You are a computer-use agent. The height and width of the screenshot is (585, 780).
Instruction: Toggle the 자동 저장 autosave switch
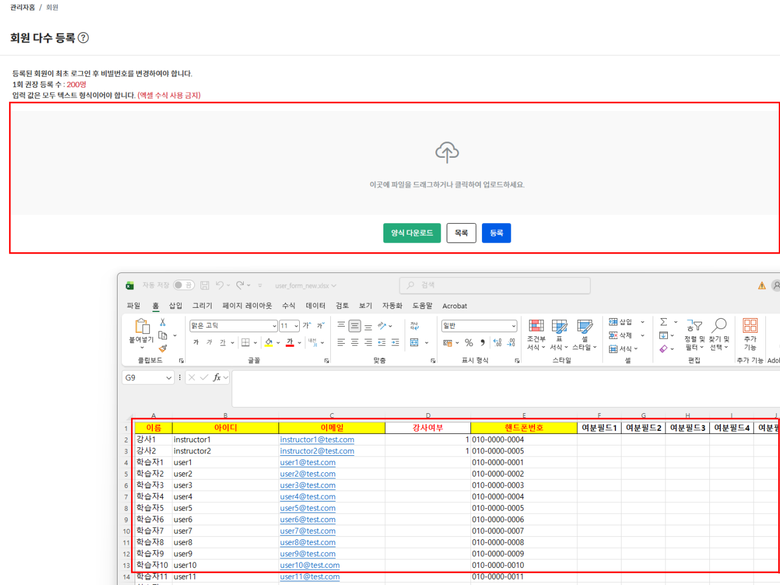[x=183, y=285]
